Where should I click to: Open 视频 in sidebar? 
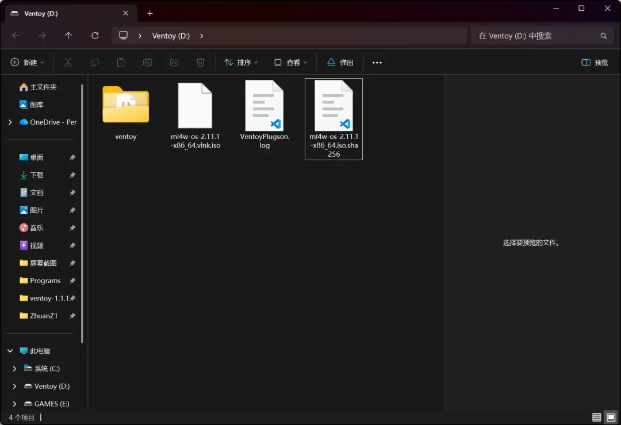click(x=31, y=245)
